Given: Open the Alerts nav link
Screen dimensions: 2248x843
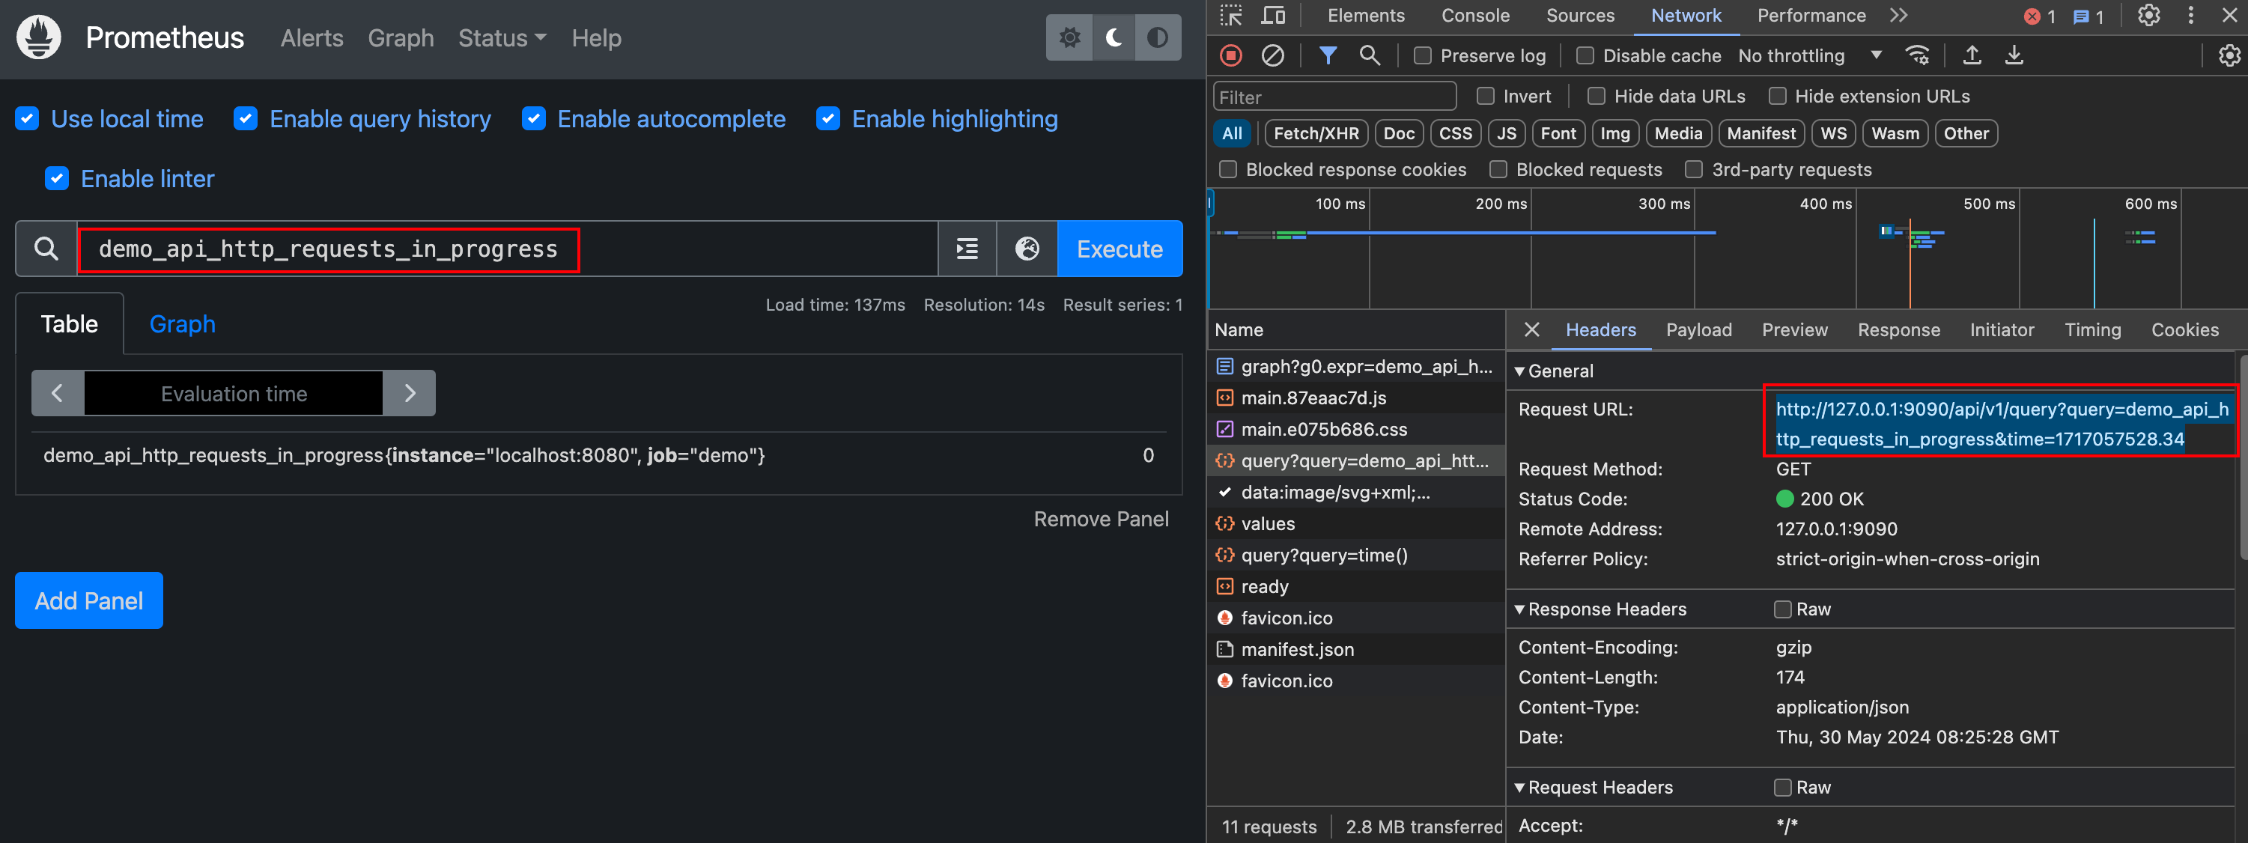Looking at the screenshot, I should coord(312,38).
